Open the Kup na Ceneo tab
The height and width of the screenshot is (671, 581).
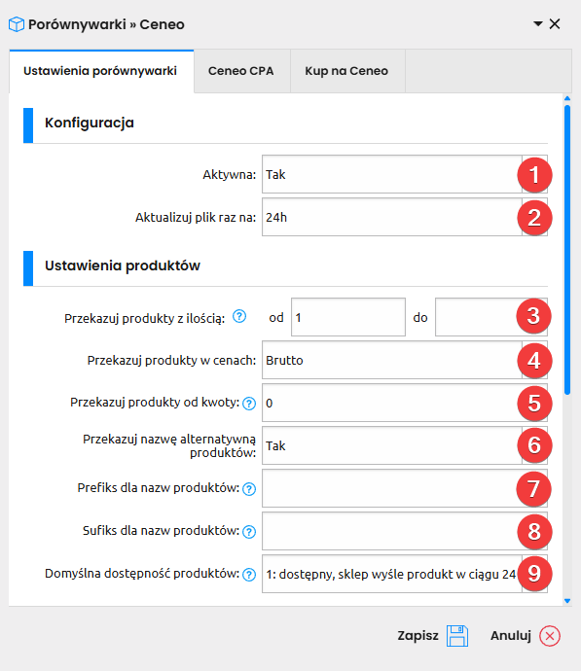(x=346, y=71)
